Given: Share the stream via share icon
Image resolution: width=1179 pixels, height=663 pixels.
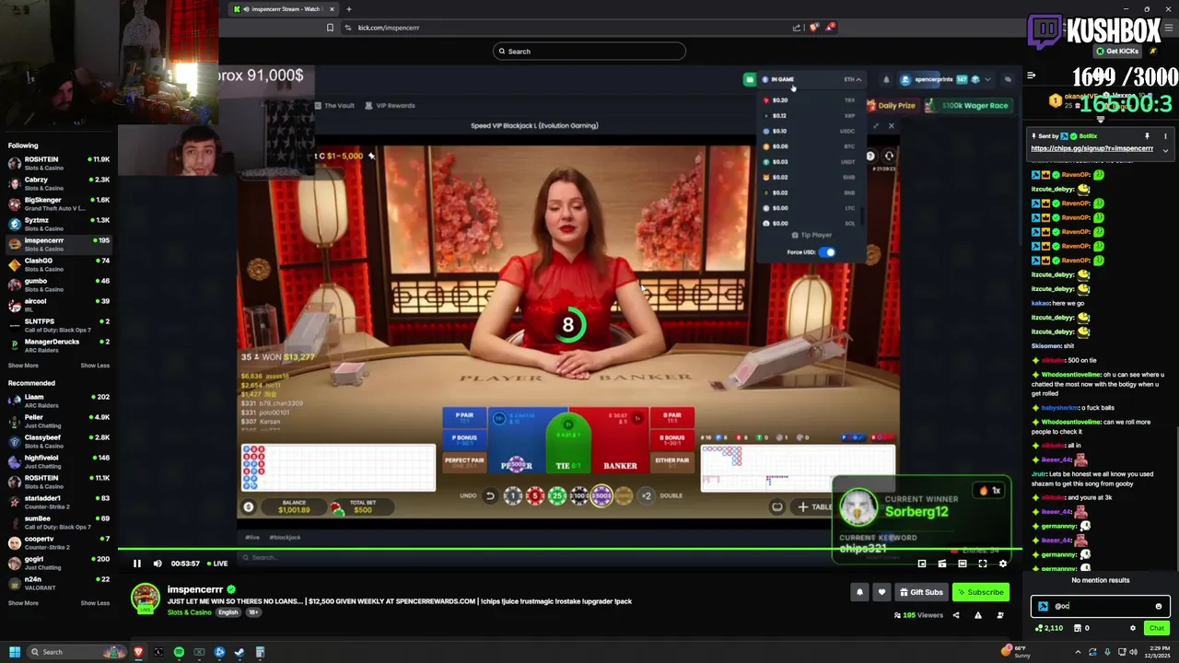Looking at the screenshot, I should pos(956,615).
